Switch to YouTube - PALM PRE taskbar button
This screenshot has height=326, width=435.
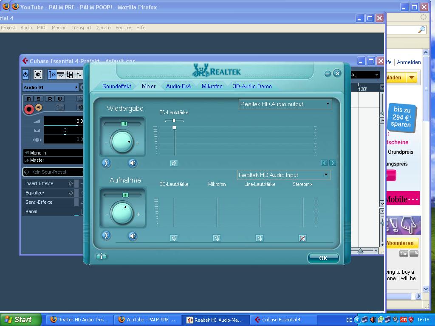pos(148,320)
